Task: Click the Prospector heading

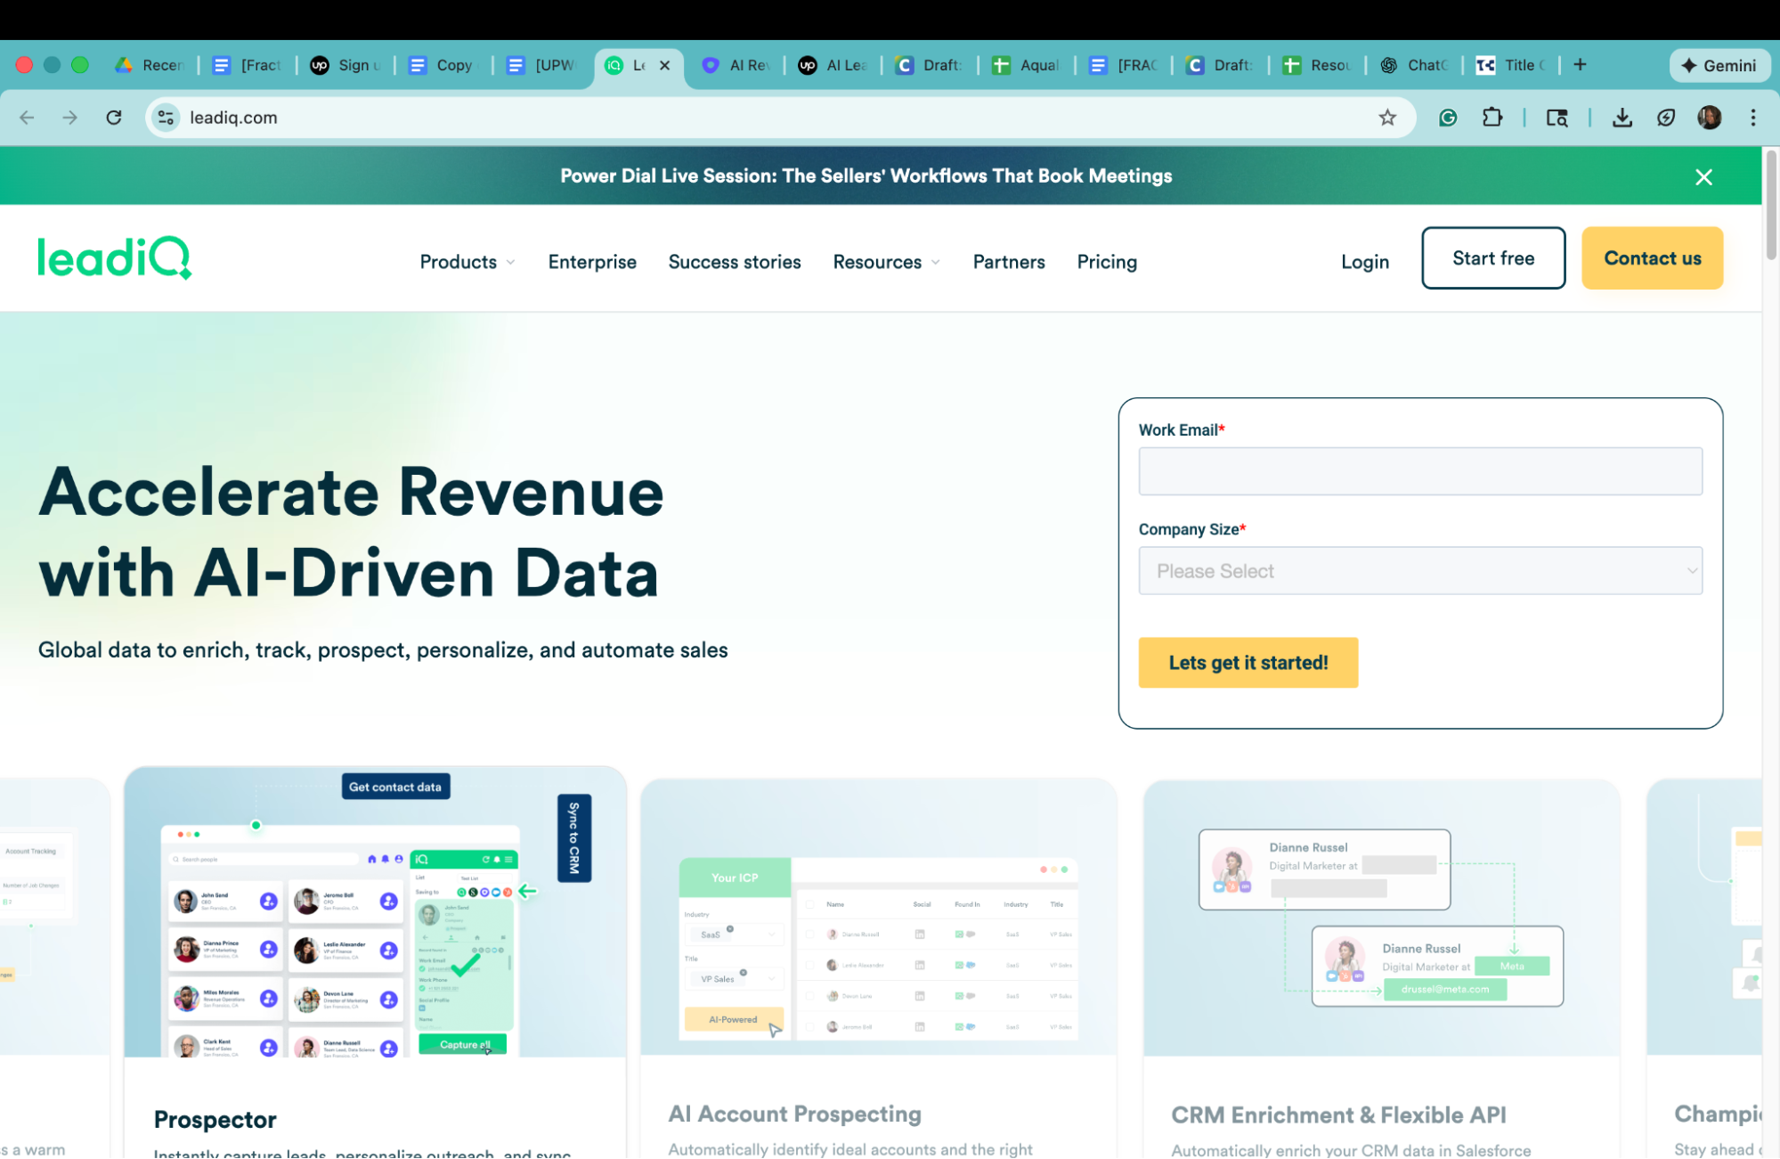Action: (x=215, y=1120)
